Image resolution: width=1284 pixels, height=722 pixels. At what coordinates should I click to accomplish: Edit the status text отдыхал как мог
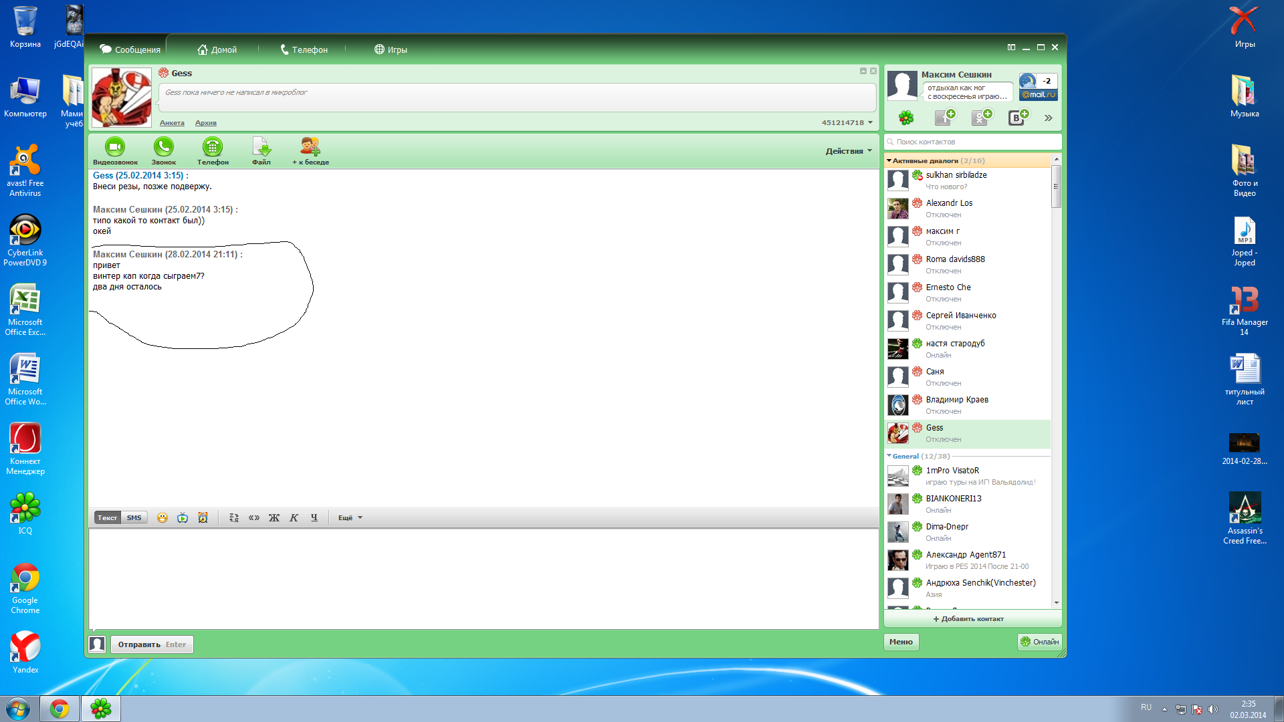pos(967,92)
